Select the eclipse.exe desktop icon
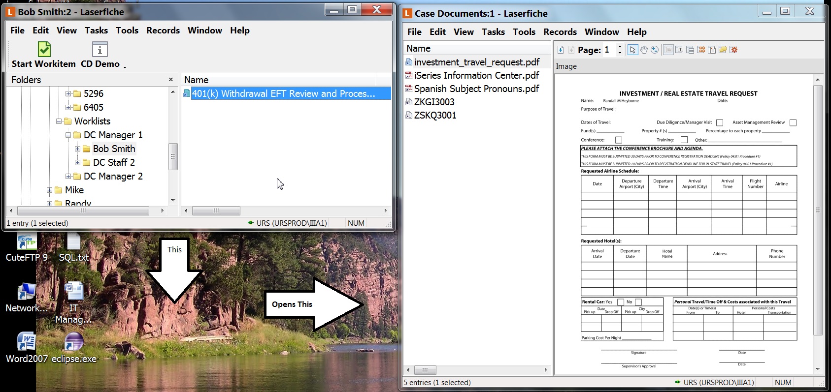Screen dimensions: 831x392 (x=74, y=342)
